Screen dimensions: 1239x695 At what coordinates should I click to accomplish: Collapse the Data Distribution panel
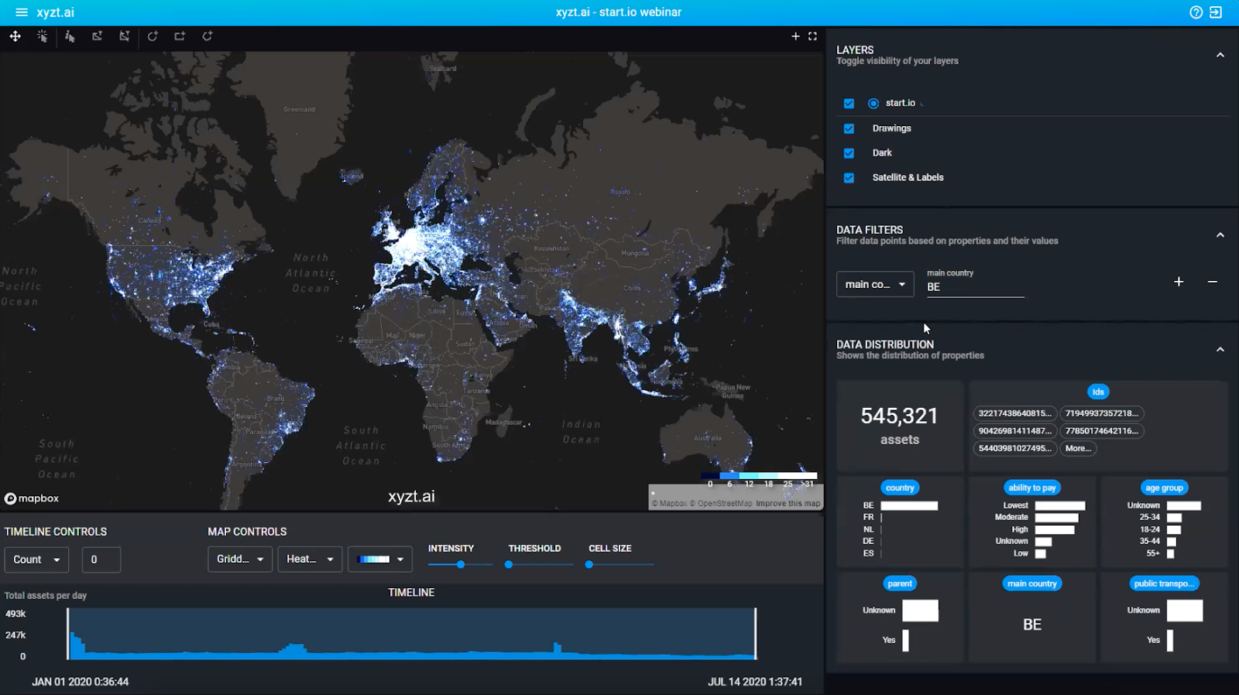coord(1220,350)
